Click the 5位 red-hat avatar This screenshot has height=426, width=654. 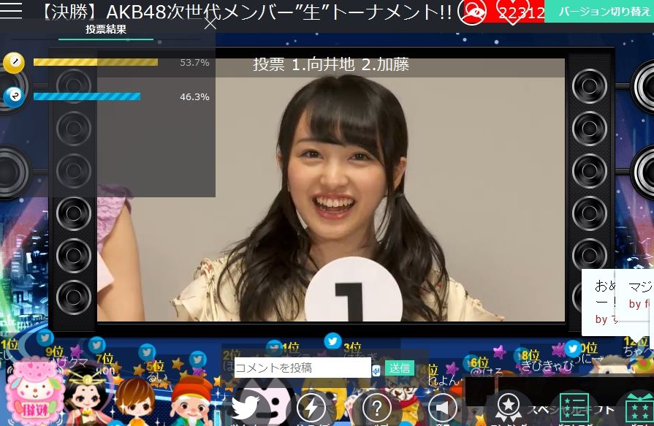(x=191, y=400)
